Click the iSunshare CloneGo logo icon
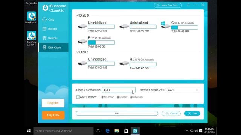Screen dimensions: 241x135 [x=45, y=8]
